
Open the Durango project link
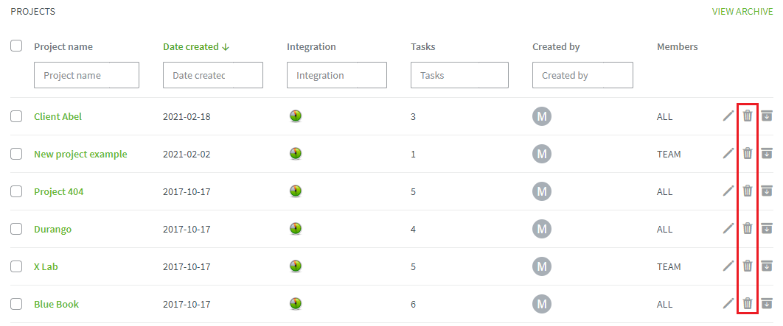[52, 230]
